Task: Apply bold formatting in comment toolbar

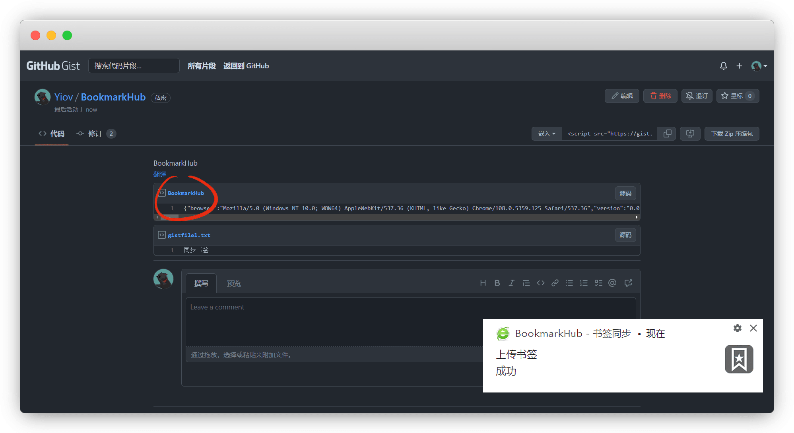Action: (497, 283)
